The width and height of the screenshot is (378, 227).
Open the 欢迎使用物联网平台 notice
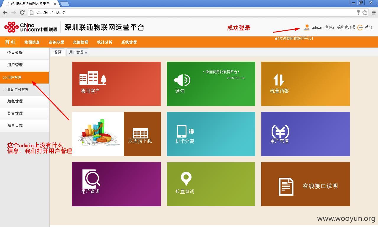[222, 72]
